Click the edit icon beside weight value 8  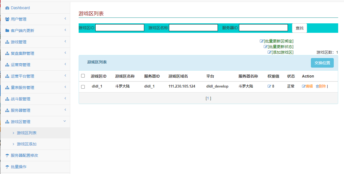[x=269, y=86]
